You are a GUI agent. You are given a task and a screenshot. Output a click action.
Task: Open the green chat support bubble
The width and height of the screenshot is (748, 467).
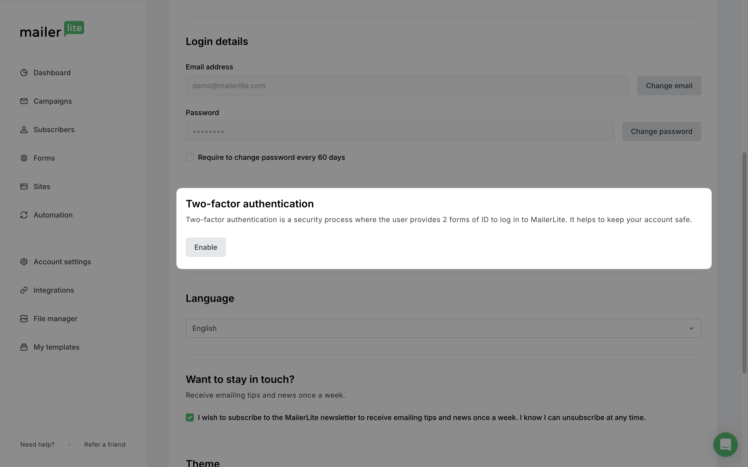(725, 444)
